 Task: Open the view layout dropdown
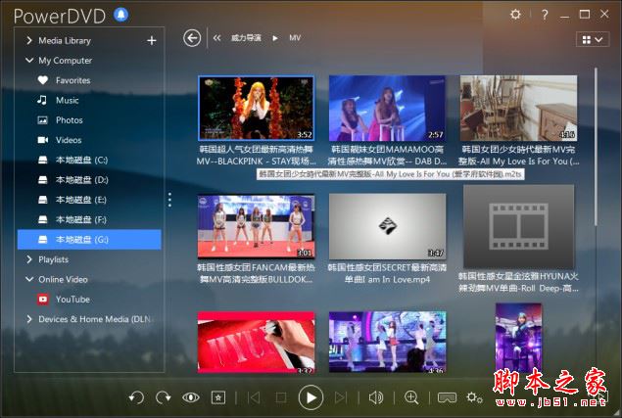[593, 39]
